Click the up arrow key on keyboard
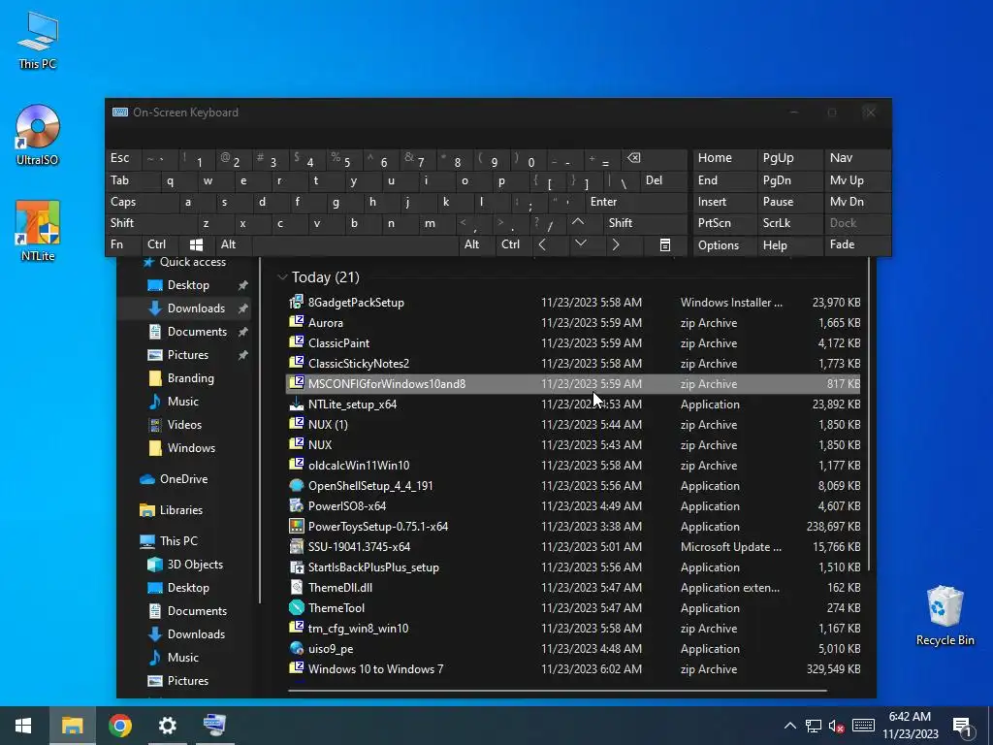This screenshot has width=993, height=745. click(x=578, y=222)
